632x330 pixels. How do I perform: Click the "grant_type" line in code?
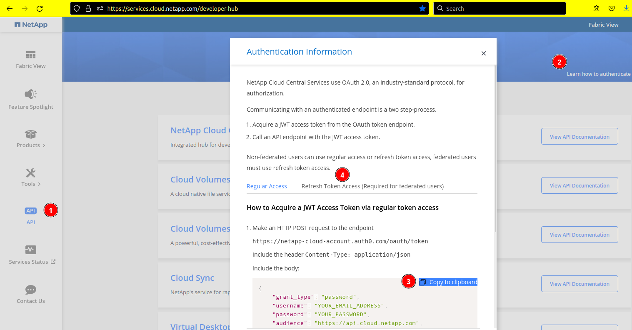click(316, 297)
